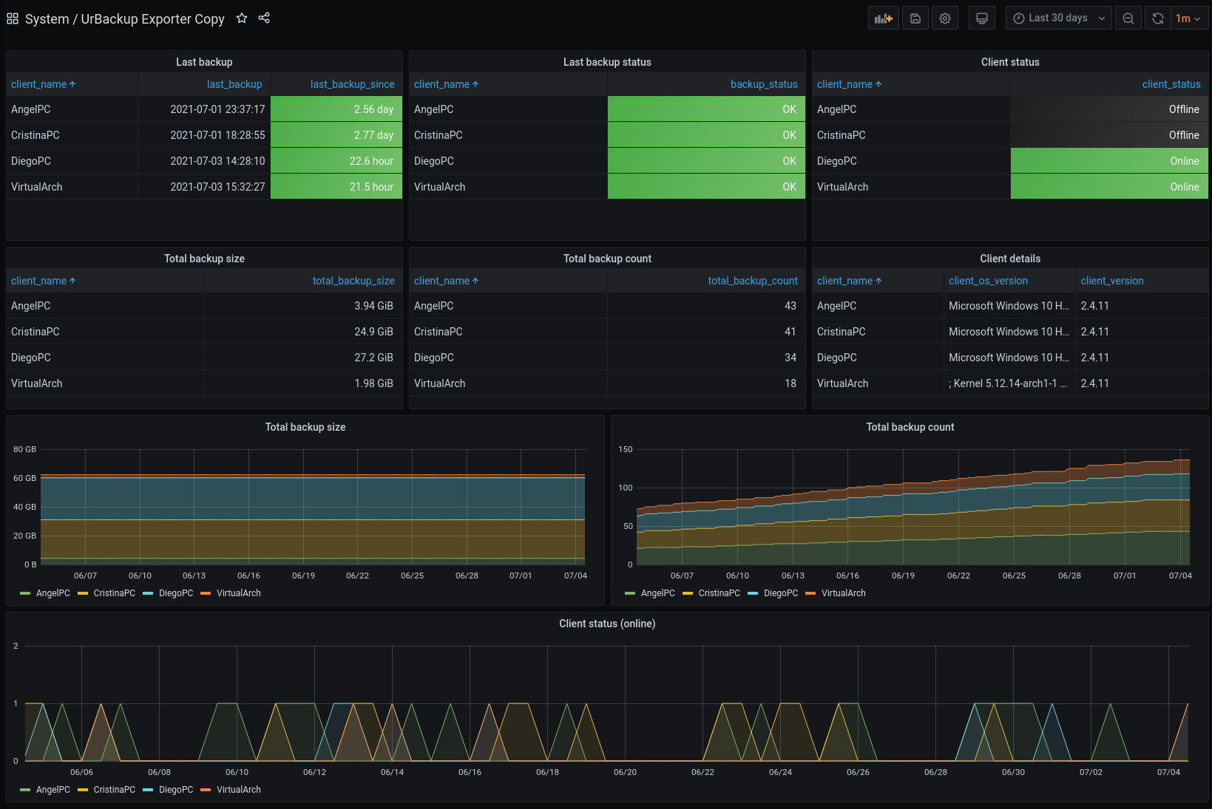Image resolution: width=1212 pixels, height=809 pixels.
Task: Click the Add panel icon
Action: pos(883,18)
